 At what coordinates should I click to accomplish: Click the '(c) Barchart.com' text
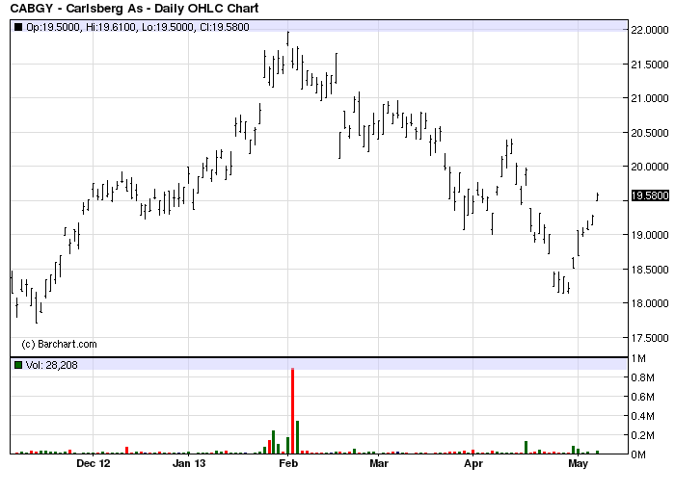click(59, 344)
